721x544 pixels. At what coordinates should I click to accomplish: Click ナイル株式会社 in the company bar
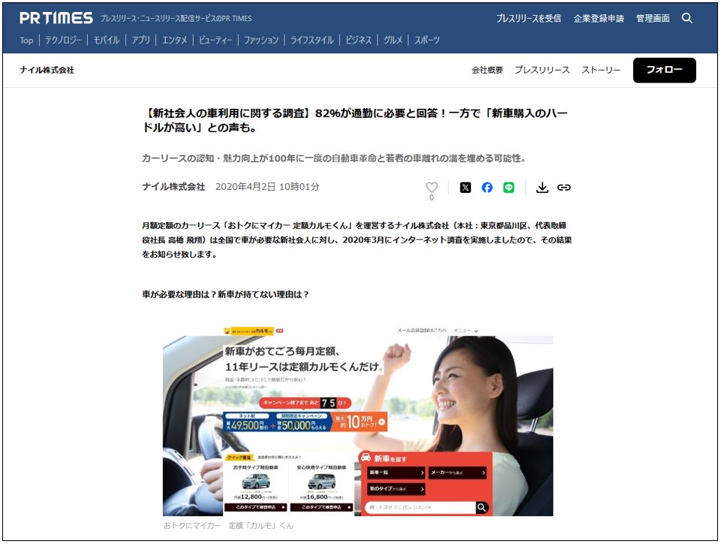tap(47, 70)
